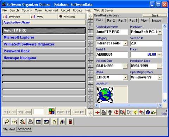Image resolution: width=169 pixels, height=137 pixels.
Task: Switch to the Browser tab
Action: pos(157,21)
